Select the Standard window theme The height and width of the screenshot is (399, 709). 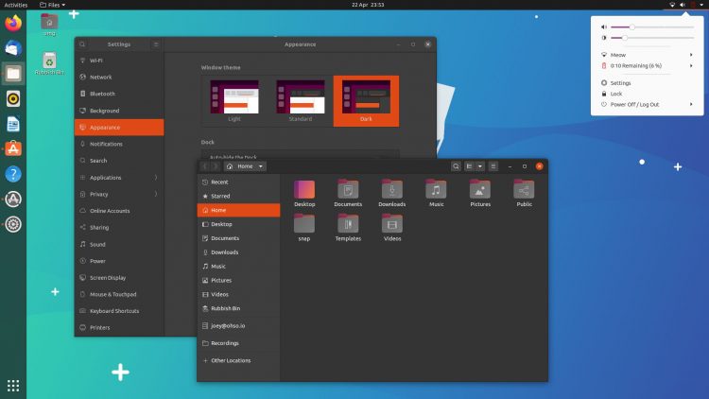point(301,101)
